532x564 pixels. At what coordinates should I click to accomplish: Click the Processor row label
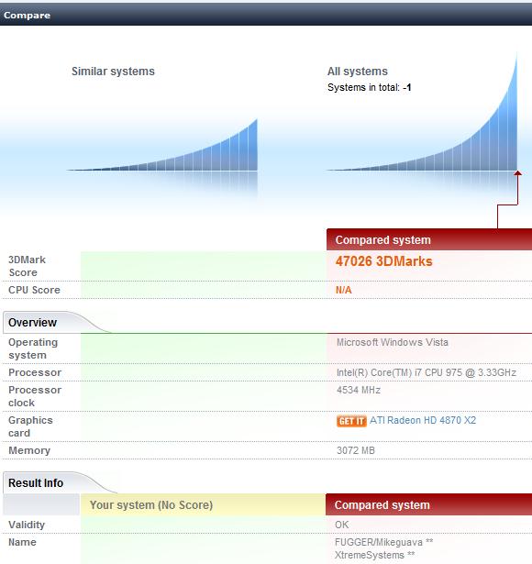pyautogui.click(x=35, y=372)
